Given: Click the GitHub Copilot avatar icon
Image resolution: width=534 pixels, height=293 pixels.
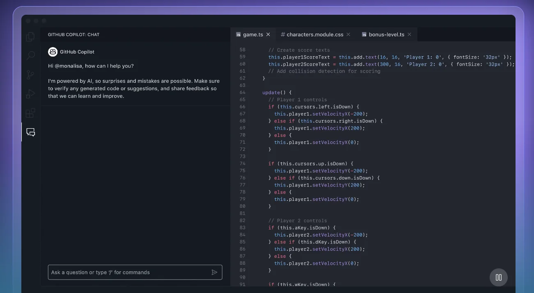Looking at the screenshot, I should (x=53, y=52).
